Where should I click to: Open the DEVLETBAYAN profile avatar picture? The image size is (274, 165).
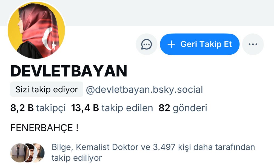(36, 30)
